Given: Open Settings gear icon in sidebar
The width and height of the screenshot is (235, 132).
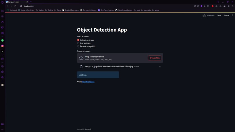Looking at the screenshot, I should [x=2, y=77].
